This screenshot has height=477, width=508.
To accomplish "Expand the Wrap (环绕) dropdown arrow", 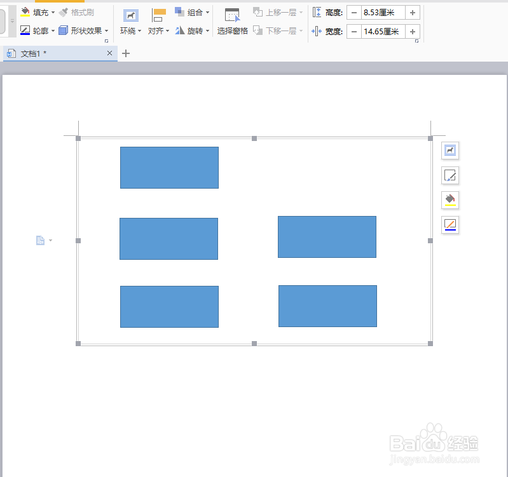I will point(140,31).
